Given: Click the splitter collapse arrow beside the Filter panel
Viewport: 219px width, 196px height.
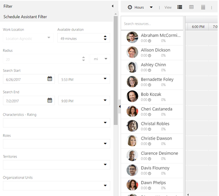Looking at the screenshot, I should [x=120, y=107].
